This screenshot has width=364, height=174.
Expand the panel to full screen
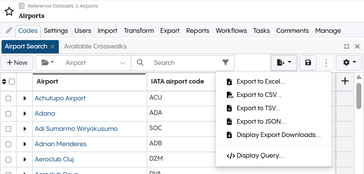(x=346, y=47)
